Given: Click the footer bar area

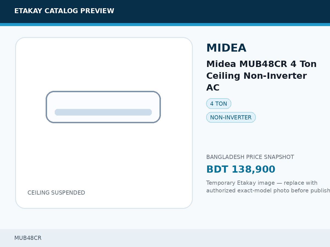Looking at the screenshot, I should click(165, 238).
